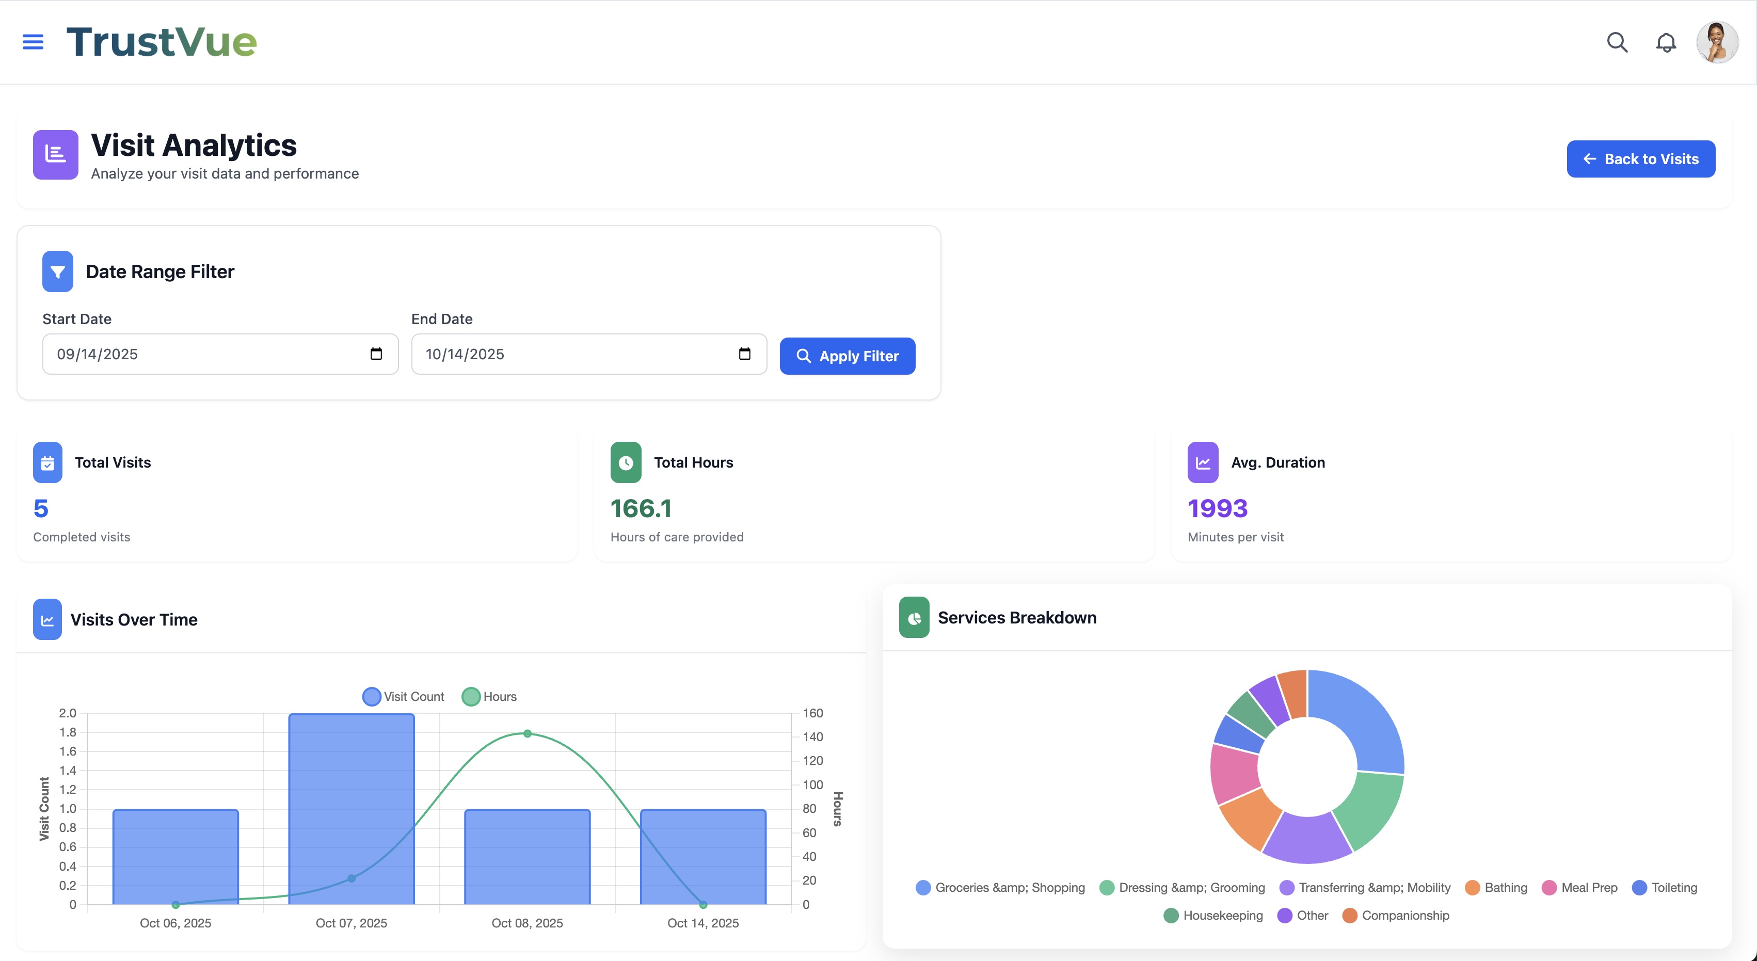Click the search icon in top bar
1757x961 pixels.
(1617, 42)
